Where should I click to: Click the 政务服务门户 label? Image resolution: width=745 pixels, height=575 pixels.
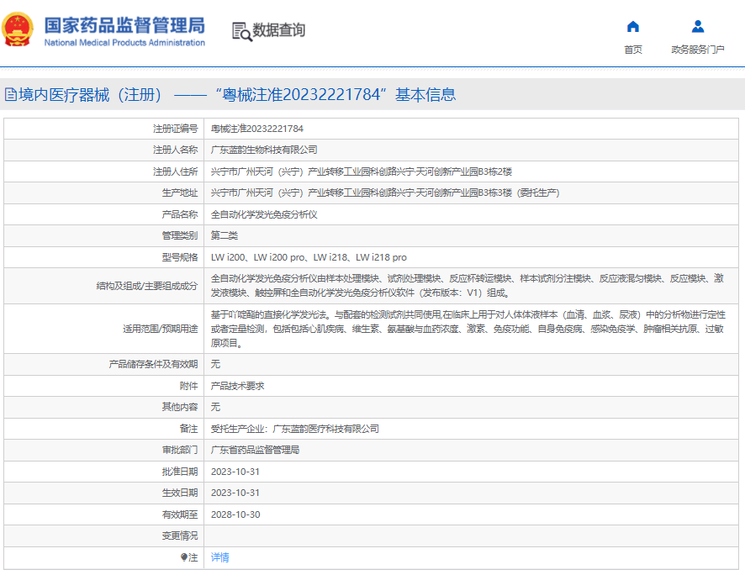click(697, 50)
